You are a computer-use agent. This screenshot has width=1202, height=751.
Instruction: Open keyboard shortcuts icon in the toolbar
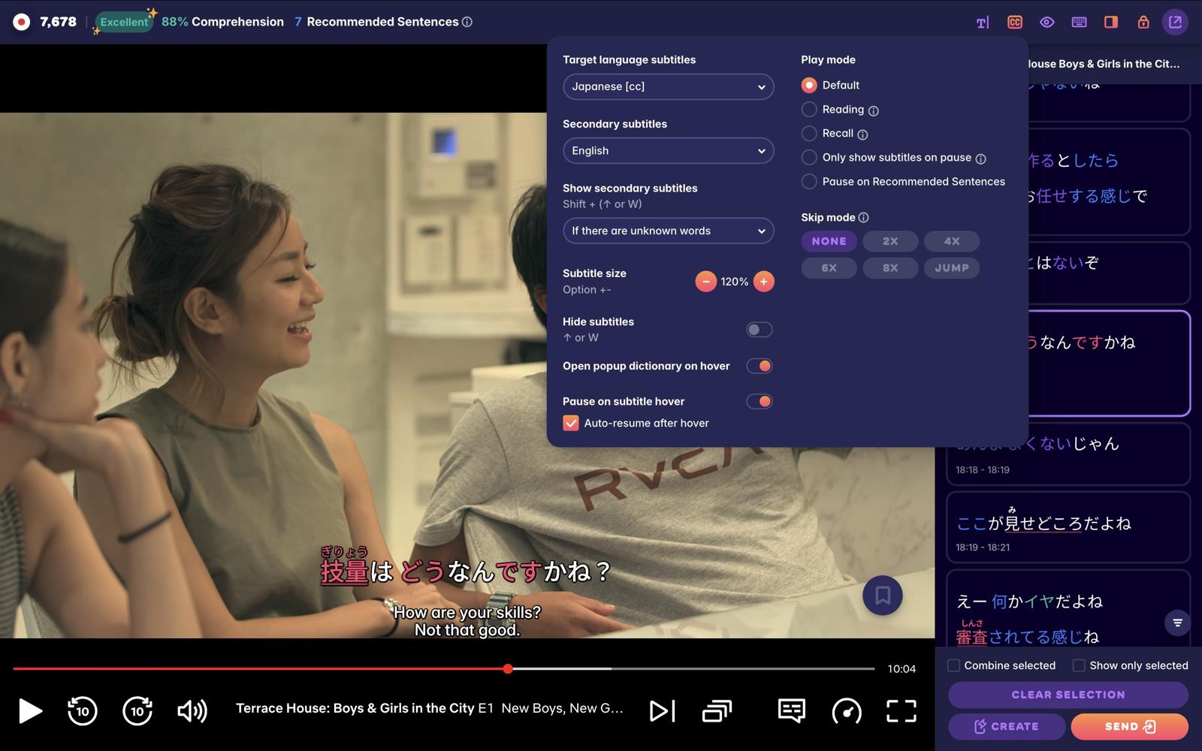[x=1080, y=22]
